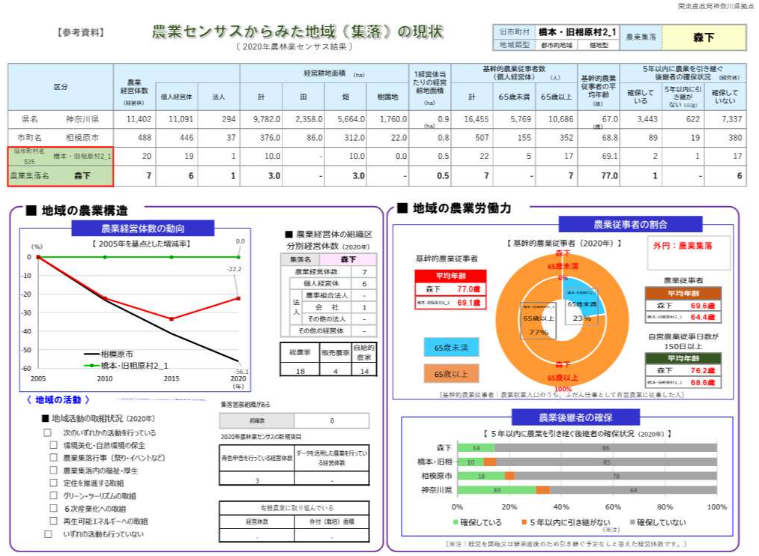Click the orange 5年以内に引き継がない legend marker
This screenshot has width=759, height=556.
tap(524, 522)
